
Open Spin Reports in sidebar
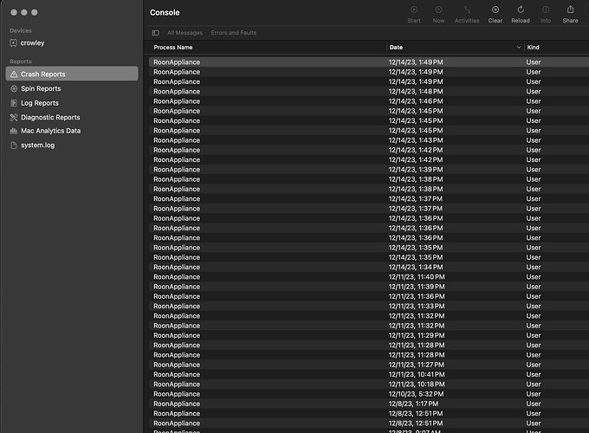click(x=71, y=88)
